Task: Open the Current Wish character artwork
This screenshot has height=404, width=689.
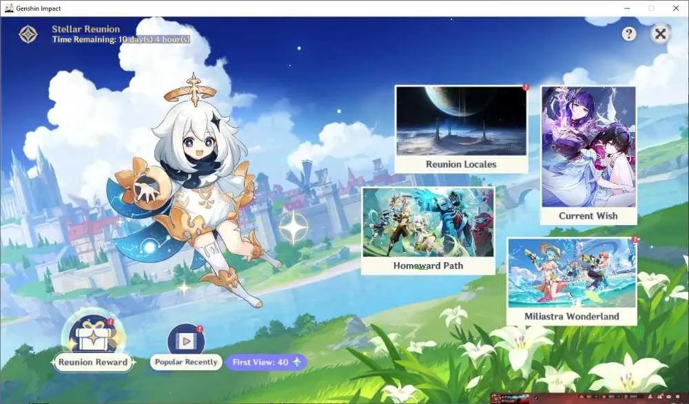Action: click(x=588, y=147)
